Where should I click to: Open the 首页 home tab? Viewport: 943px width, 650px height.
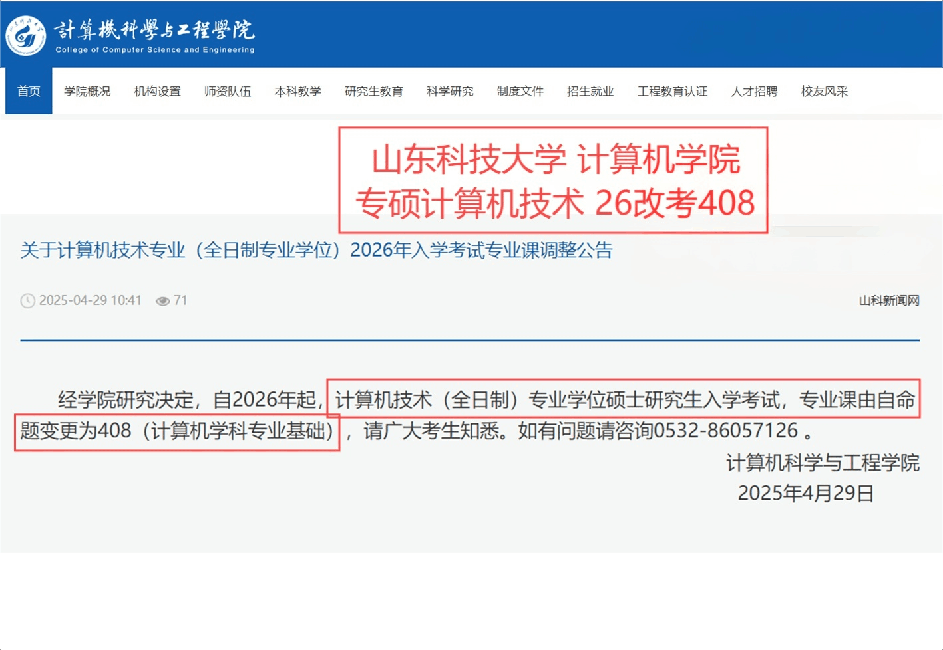click(29, 91)
